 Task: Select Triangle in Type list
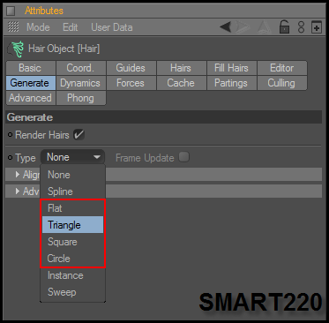coord(72,225)
